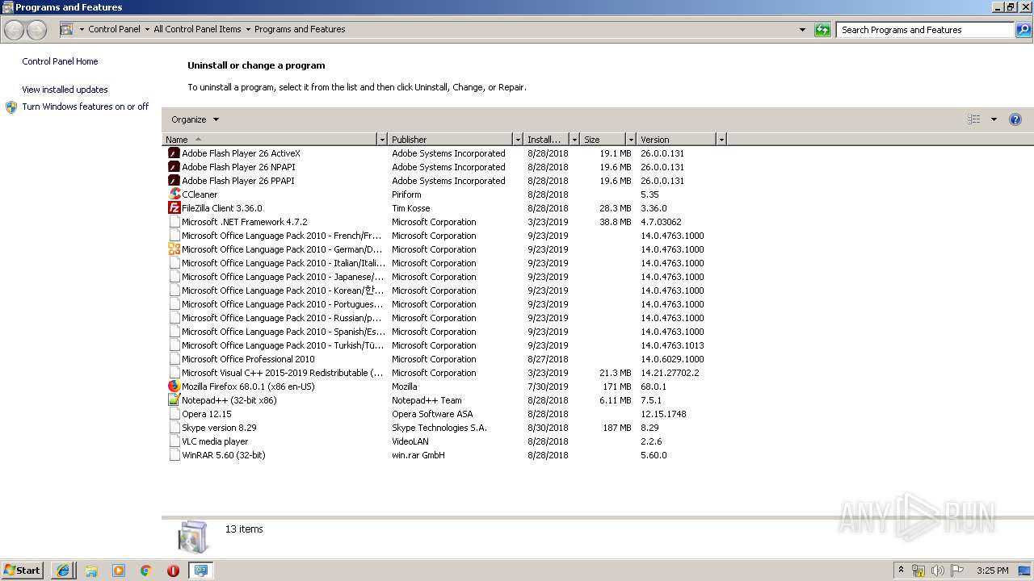The width and height of the screenshot is (1034, 581).
Task: Sort list by the Name column header
Action: [x=270, y=140]
